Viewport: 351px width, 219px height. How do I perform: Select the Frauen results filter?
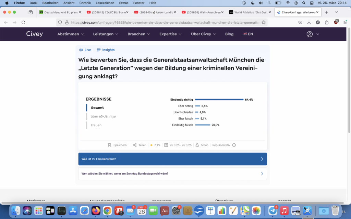pyautogui.click(x=96, y=125)
